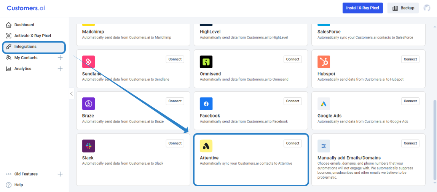Connect Manually add Emails/Domains

(x=410, y=143)
